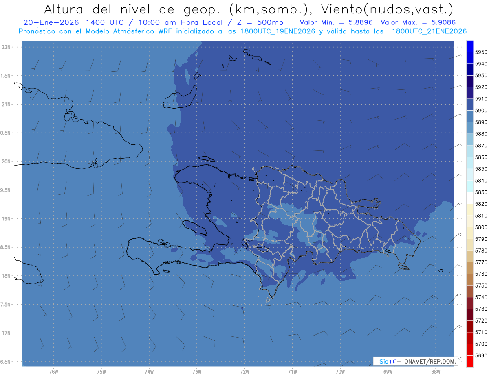Click the "69W" longitude label

pos(388,372)
